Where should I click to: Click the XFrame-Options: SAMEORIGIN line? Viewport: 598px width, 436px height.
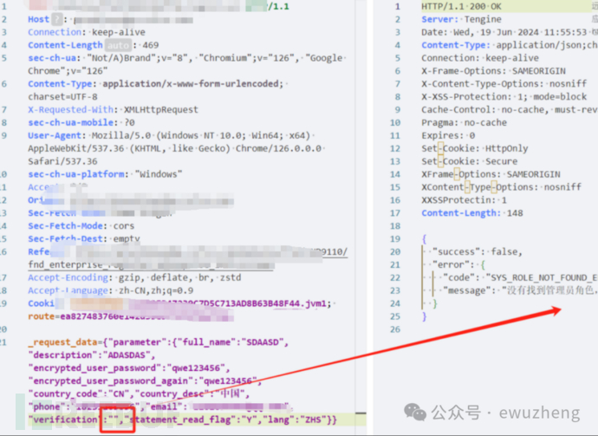click(x=491, y=174)
